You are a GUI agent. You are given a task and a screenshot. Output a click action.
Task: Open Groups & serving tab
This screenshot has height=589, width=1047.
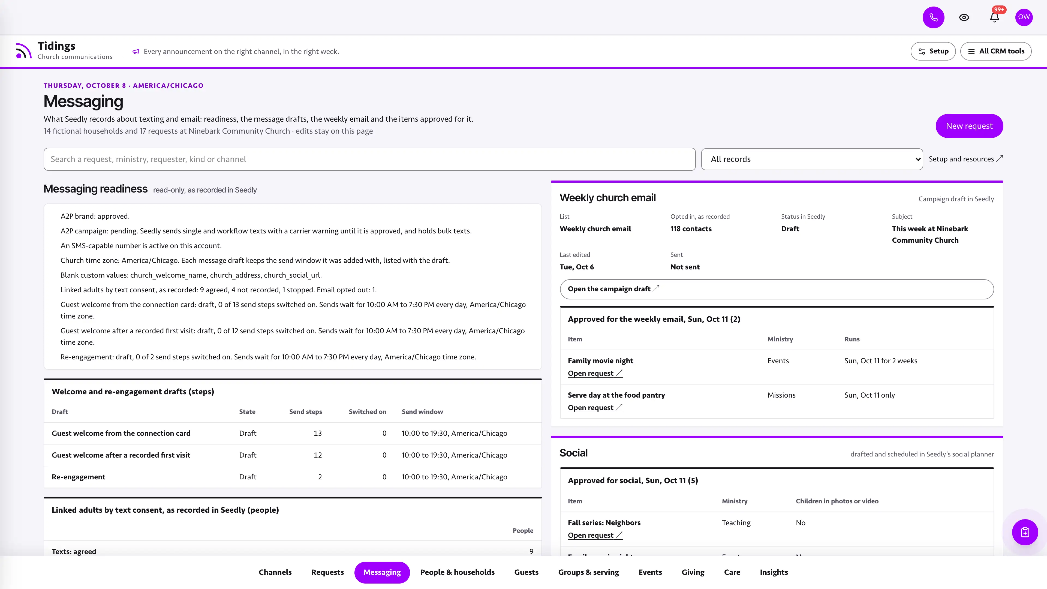click(x=588, y=572)
